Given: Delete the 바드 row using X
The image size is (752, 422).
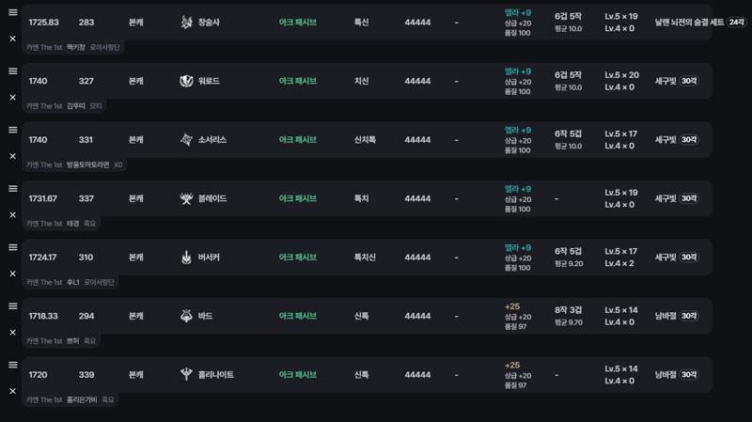Looking at the screenshot, I should [x=13, y=333].
